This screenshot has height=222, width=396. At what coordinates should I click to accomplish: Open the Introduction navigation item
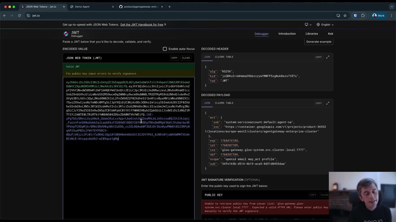coord(287,34)
